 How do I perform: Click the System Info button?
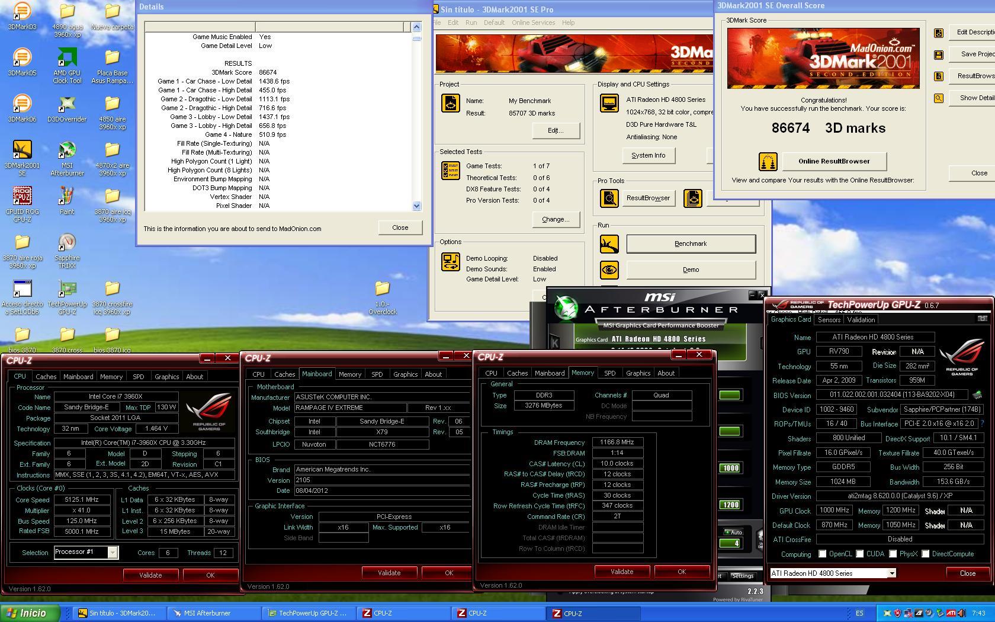click(x=648, y=155)
